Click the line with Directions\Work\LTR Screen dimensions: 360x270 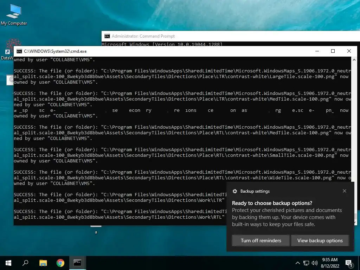(119, 200)
